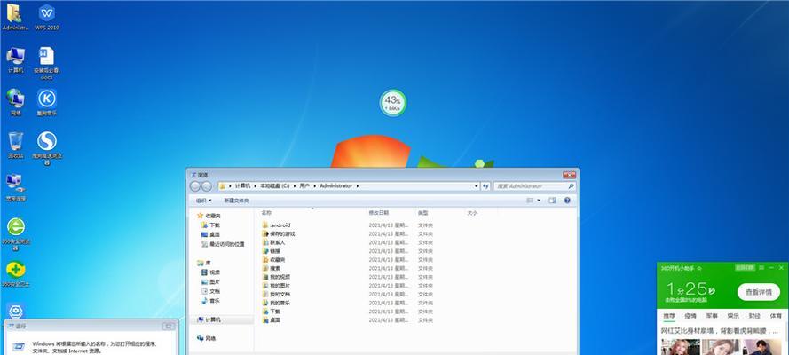Toggle the preview pane icon
The width and height of the screenshot is (789, 355).
[553, 200]
